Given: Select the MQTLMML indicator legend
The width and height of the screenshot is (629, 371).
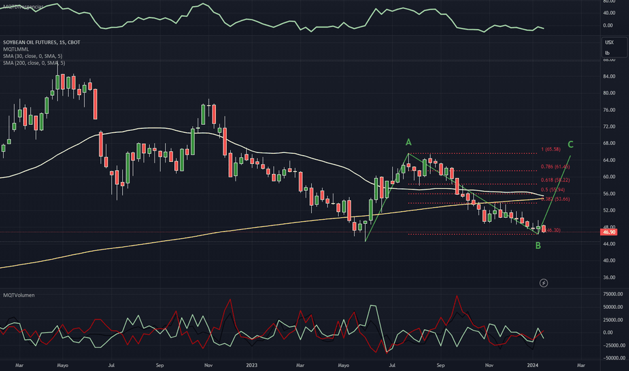Looking at the screenshot, I should 16,49.
